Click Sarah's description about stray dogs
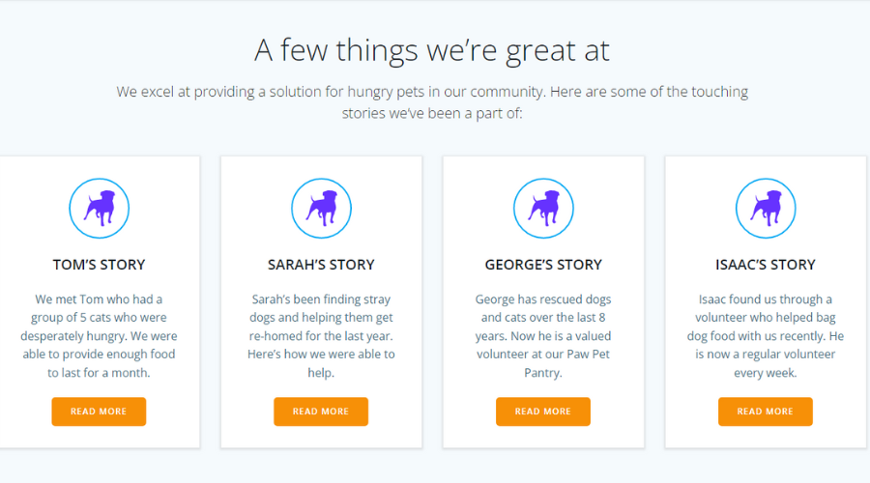870x483 pixels. coord(321,336)
